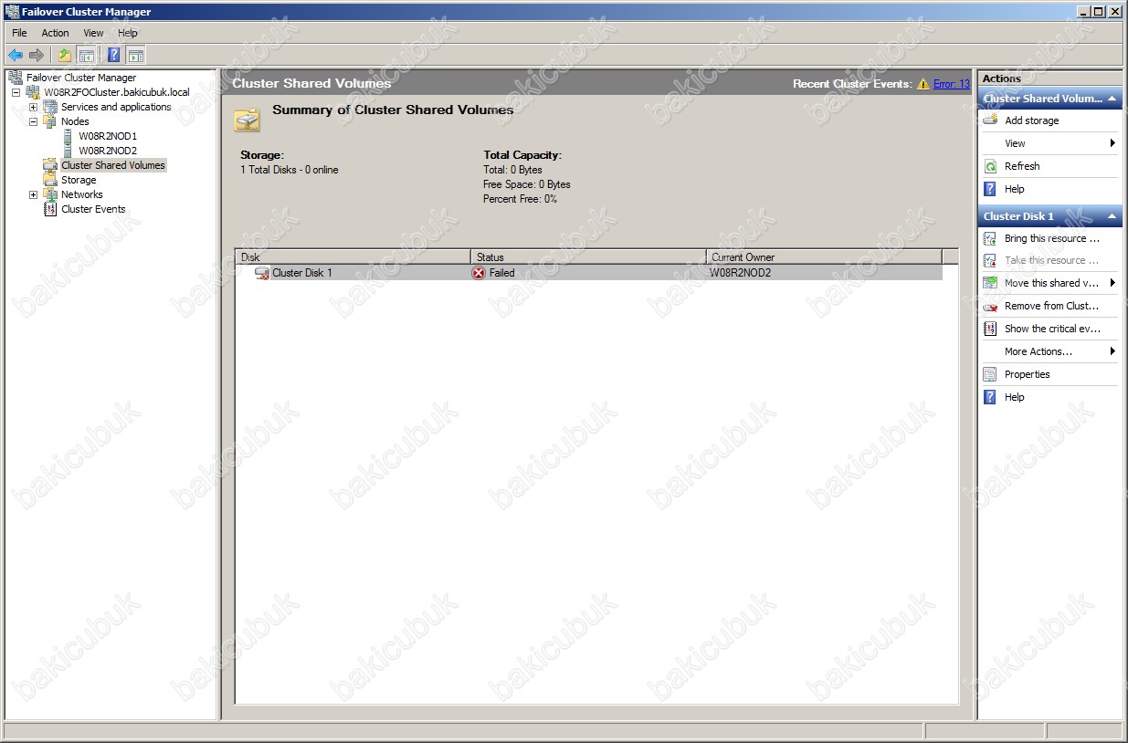This screenshot has width=1128, height=743.
Task: Sort by the Status column header
Action: click(x=588, y=257)
